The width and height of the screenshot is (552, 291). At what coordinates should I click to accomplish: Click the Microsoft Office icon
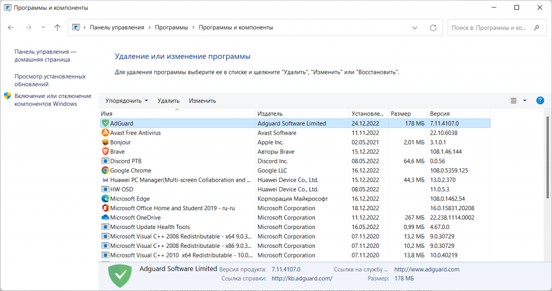(105, 208)
